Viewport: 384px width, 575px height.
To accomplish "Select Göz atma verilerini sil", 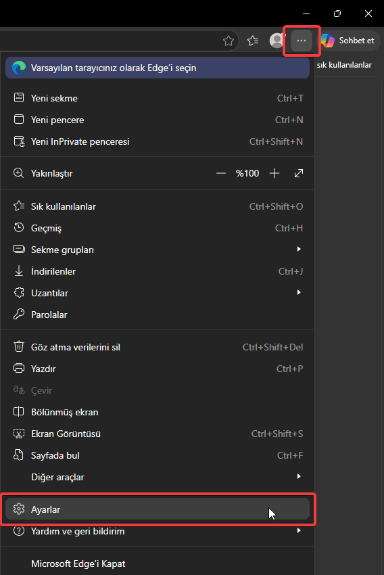I will pyautogui.click(x=158, y=346).
